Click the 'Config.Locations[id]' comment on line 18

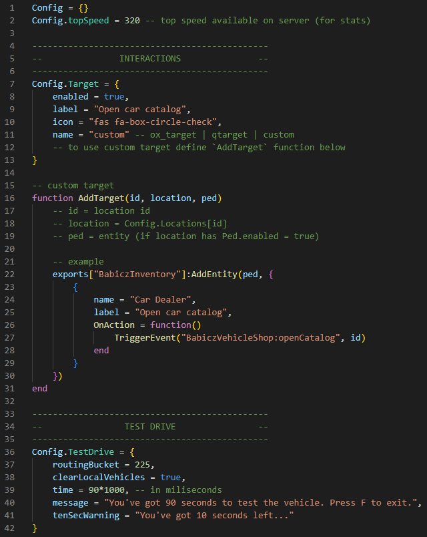(x=175, y=223)
